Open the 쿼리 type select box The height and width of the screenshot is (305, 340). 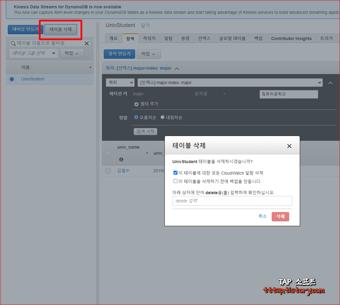click(120, 82)
